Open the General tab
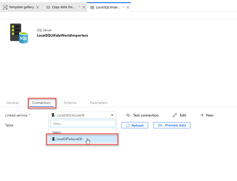The height and width of the screenshot is (181, 237). [x=13, y=103]
